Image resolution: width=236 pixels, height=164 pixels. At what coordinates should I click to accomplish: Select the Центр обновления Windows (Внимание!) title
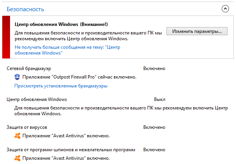[x=61, y=24]
